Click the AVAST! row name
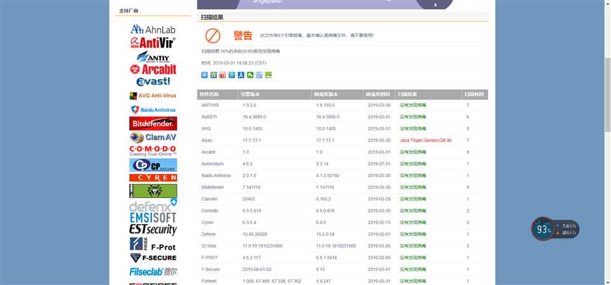The width and height of the screenshot is (611, 285). click(209, 117)
